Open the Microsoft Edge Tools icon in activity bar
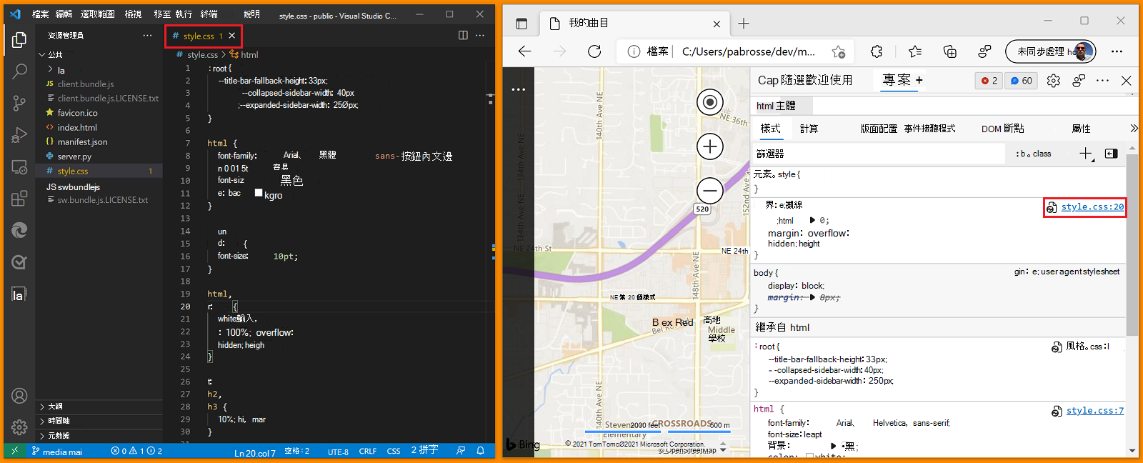This screenshot has width=1143, height=463. pos(19,230)
